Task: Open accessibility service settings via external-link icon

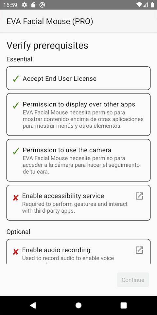Action: tap(139, 196)
